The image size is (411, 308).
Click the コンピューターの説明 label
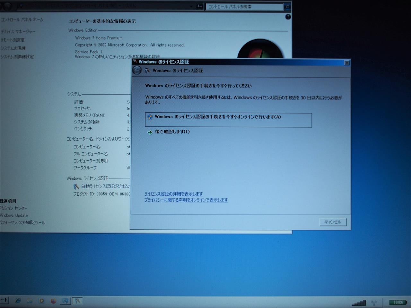[x=91, y=161]
